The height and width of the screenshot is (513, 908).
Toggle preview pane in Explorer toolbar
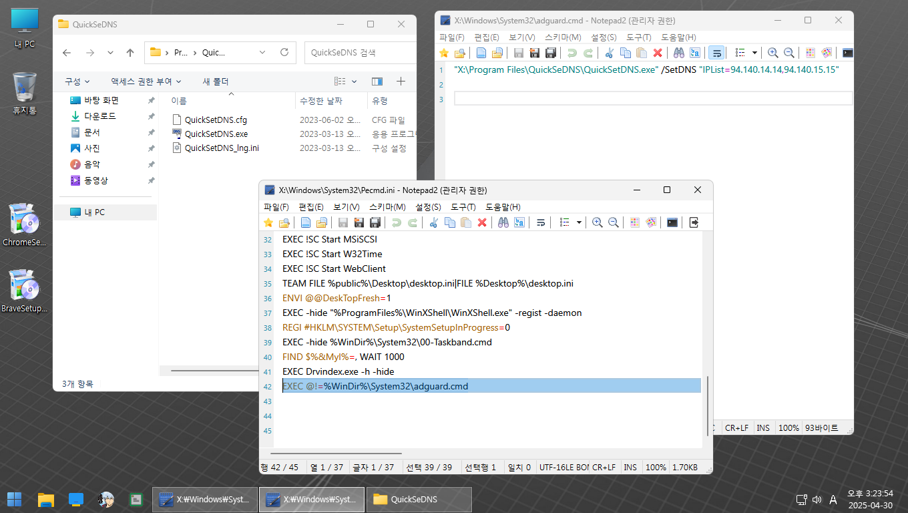(377, 81)
